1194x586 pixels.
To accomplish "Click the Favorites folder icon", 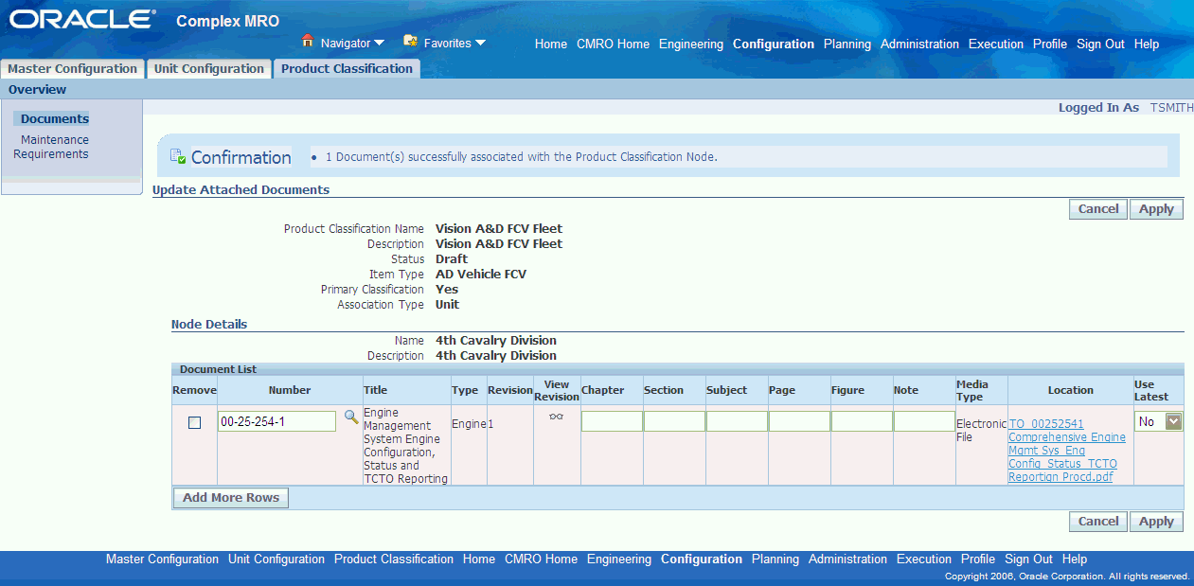I will [410, 41].
